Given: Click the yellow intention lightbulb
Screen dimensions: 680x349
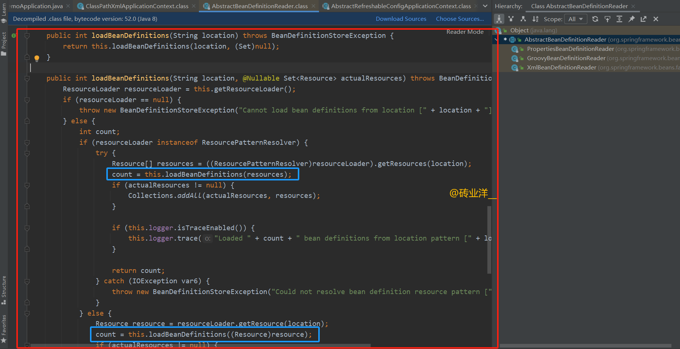Looking at the screenshot, I should [37, 58].
